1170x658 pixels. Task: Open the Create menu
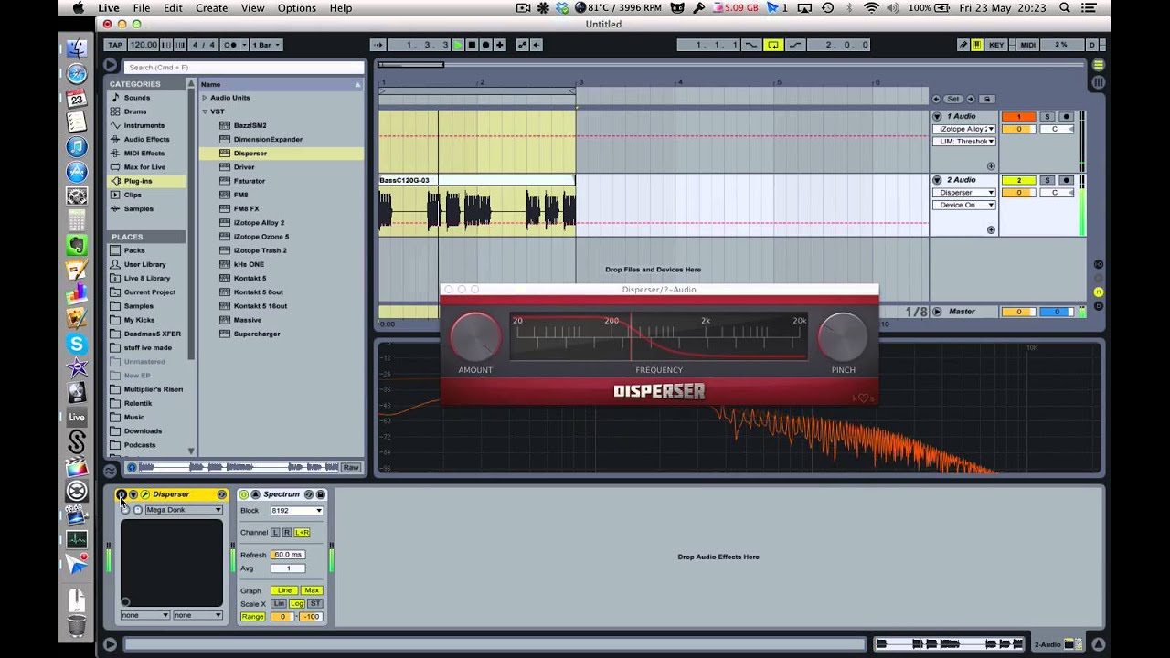(x=211, y=8)
